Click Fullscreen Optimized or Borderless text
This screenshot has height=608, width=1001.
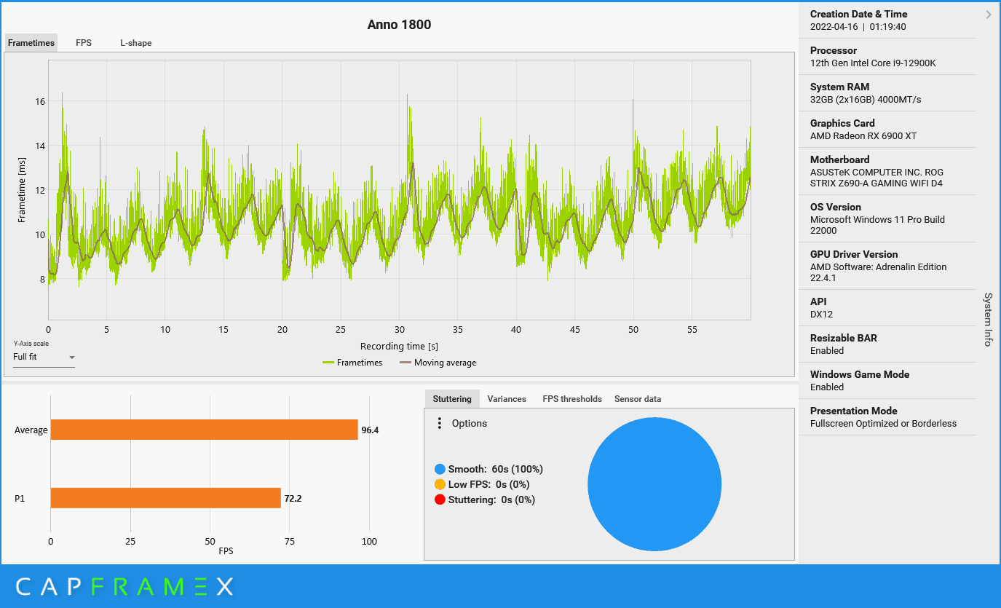tap(883, 423)
